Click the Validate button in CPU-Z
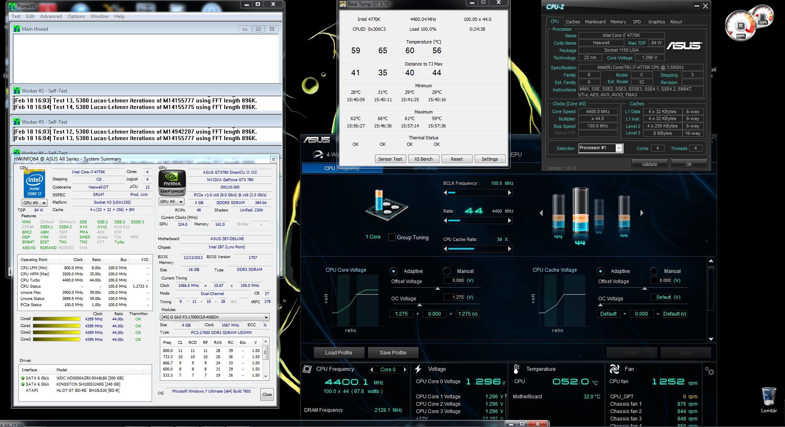 coord(649,164)
